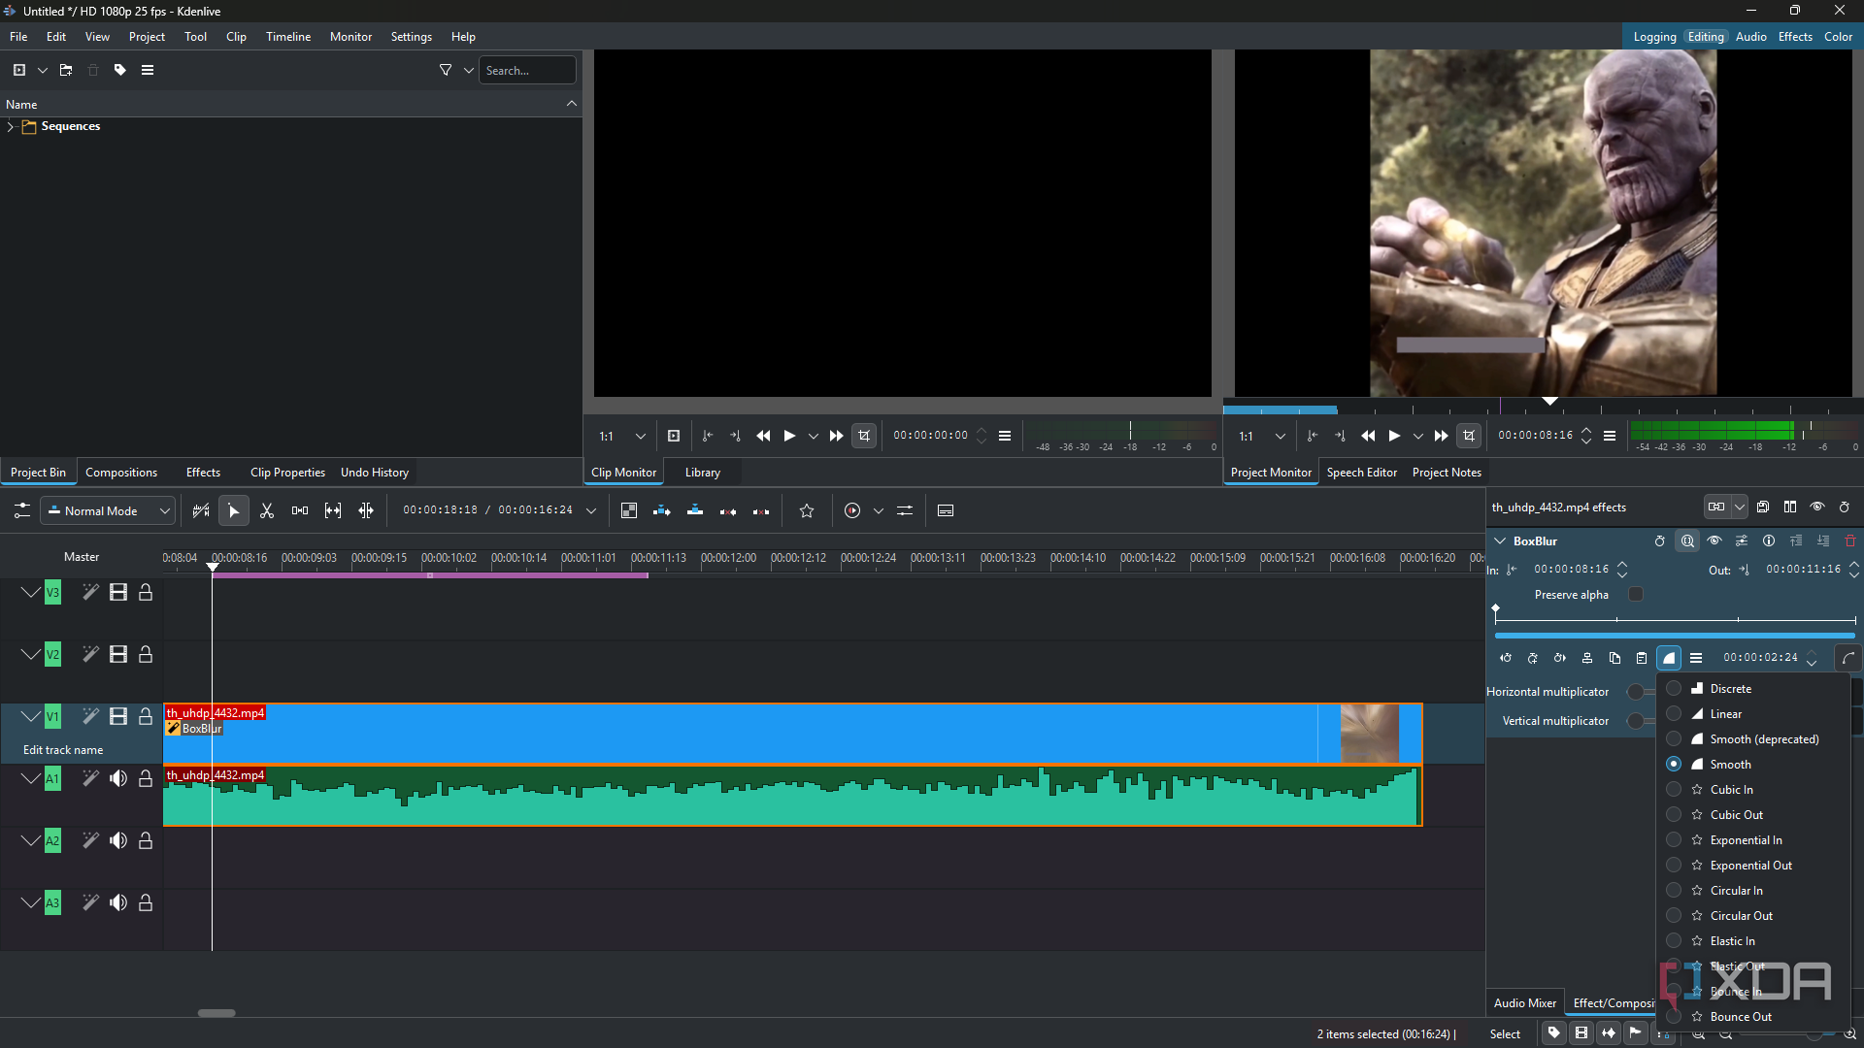The width and height of the screenshot is (1864, 1048).
Task: Open Audio Mixer tab at bottom
Action: (x=1524, y=1003)
